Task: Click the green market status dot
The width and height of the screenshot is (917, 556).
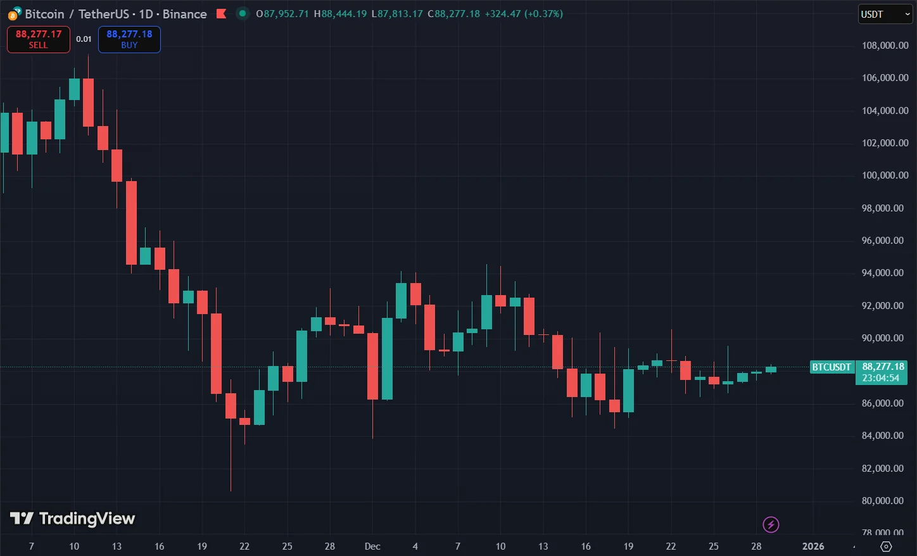Action: (x=242, y=13)
